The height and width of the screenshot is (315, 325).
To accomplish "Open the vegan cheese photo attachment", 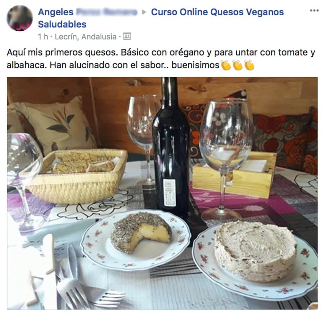I will coord(162,193).
